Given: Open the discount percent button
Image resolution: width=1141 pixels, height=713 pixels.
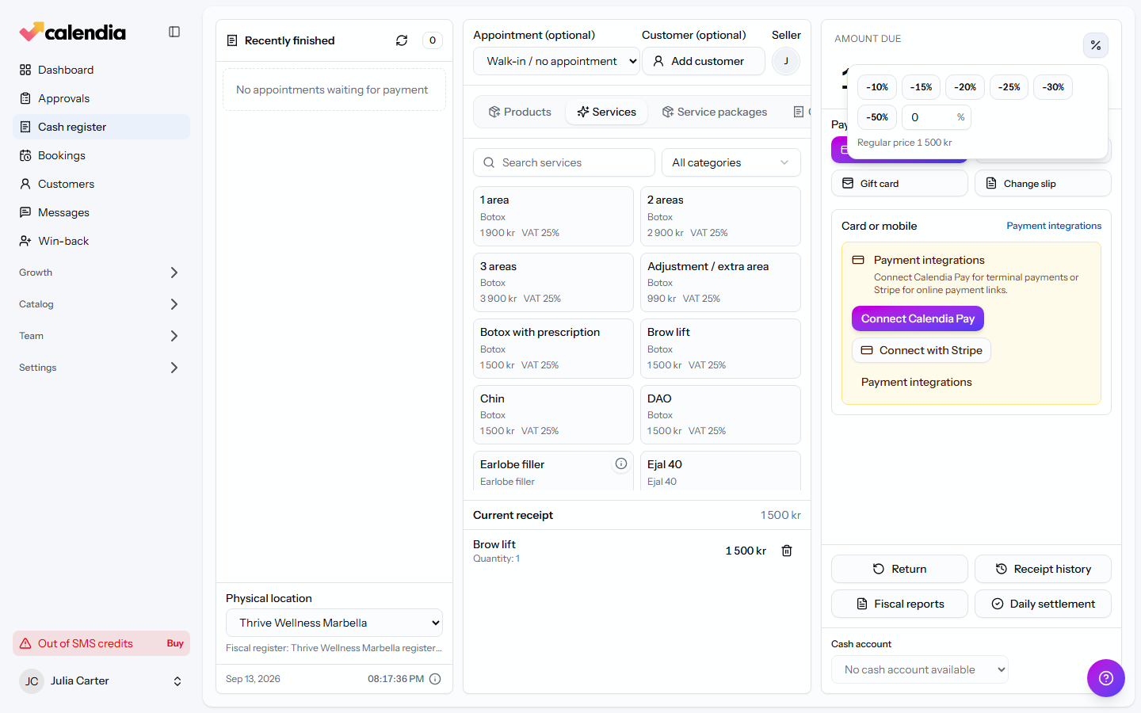Looking at the screenshot, I should [x=1095, y=45].
